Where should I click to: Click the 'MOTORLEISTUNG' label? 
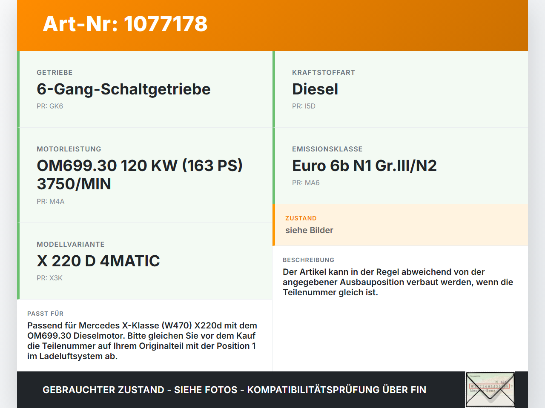[69, 149]
